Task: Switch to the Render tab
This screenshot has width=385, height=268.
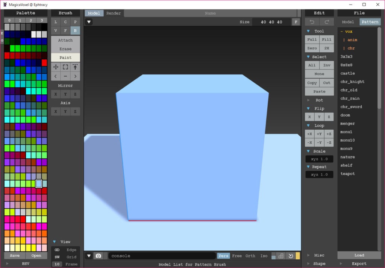Action: [x=114, y=13]
